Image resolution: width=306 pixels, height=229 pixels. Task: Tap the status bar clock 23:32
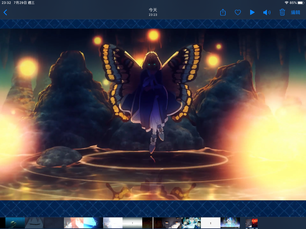[6, 3]
